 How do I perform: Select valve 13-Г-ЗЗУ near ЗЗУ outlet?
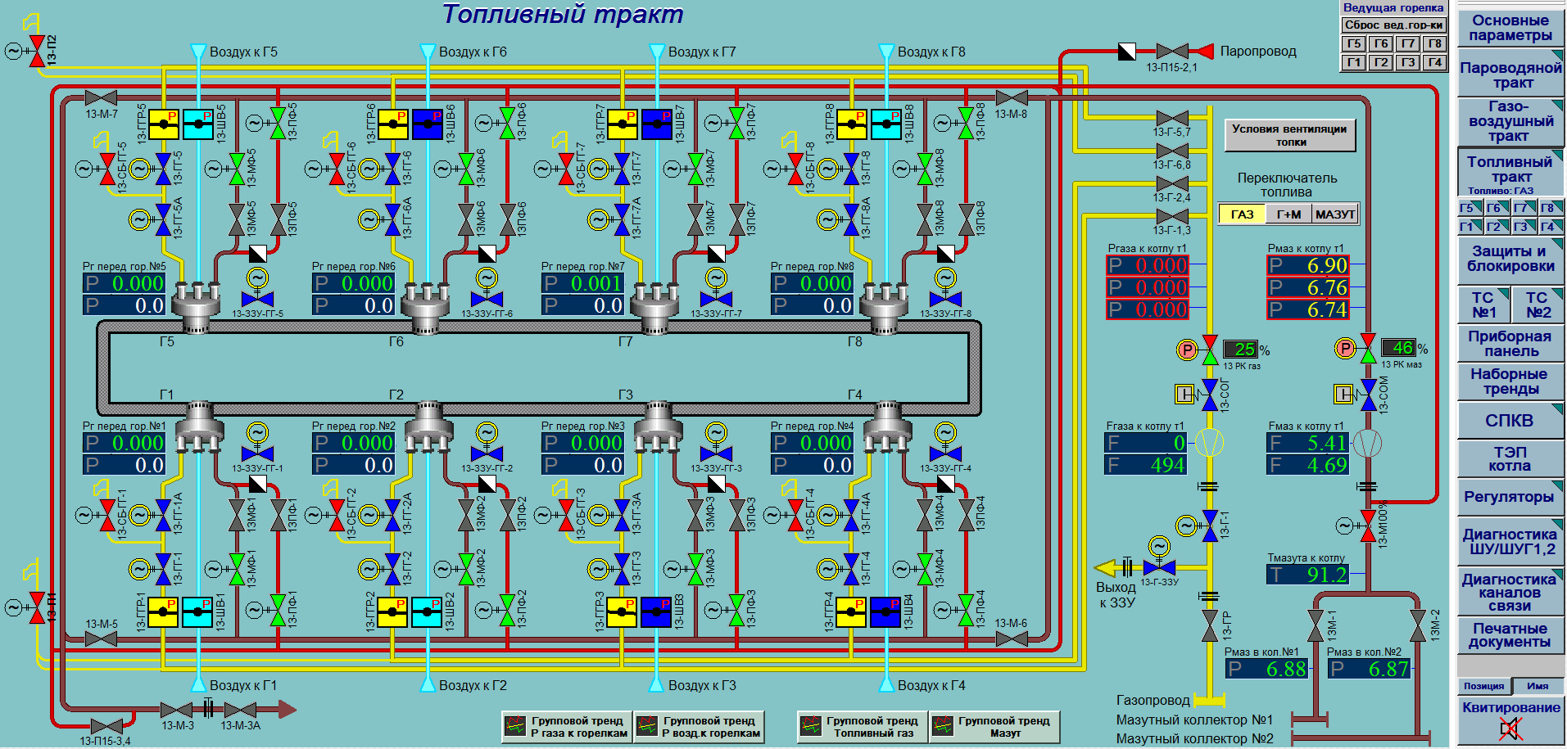(1159, 566)
